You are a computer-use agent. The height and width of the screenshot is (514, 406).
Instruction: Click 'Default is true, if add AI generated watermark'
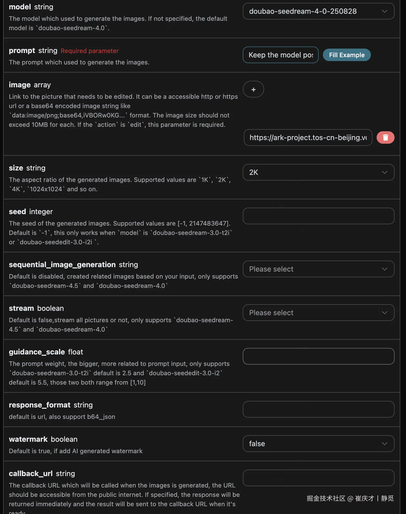click(76, 451)
